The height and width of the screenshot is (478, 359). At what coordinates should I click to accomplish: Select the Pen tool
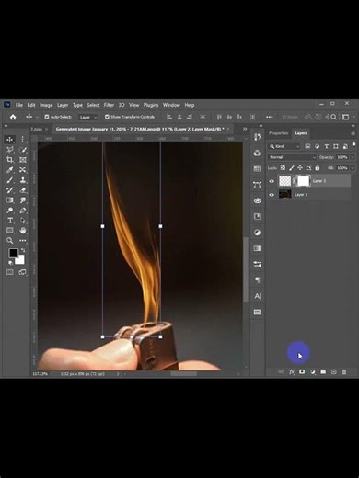22,211
